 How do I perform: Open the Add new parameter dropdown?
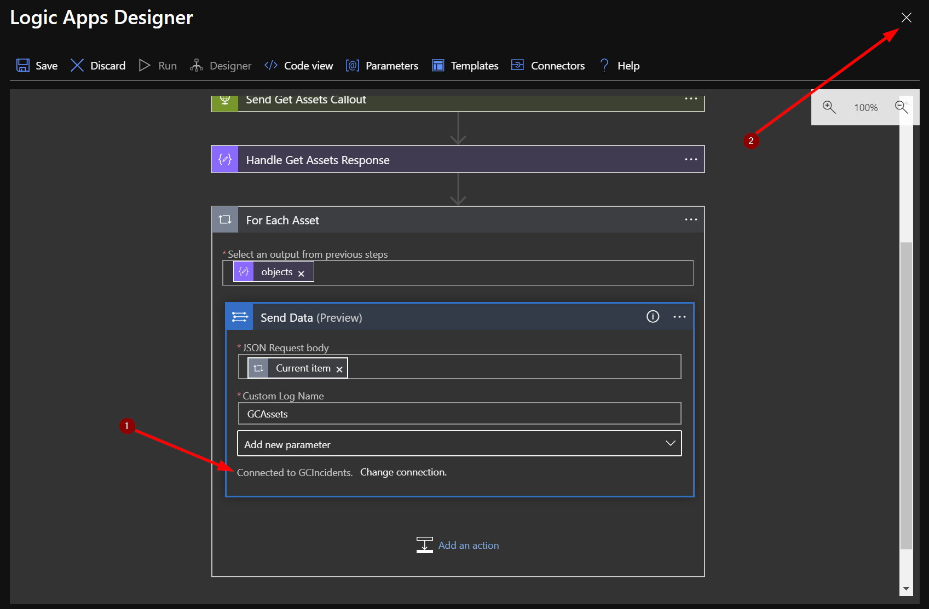tap(459, 444)
